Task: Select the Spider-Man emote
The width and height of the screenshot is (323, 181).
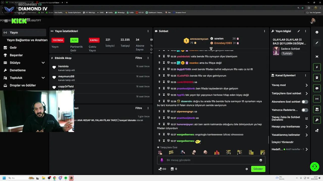Action: [217, 152]
